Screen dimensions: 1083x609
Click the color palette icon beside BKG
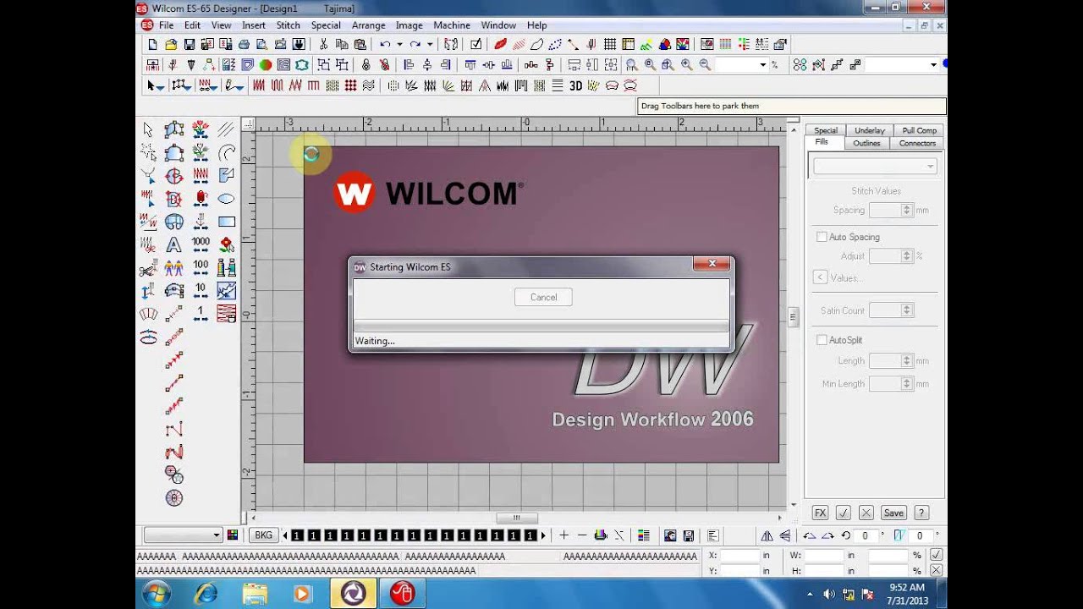coord(233,535)
